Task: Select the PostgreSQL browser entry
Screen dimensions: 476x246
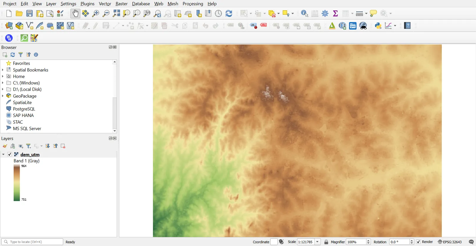Action: [24, 109]
